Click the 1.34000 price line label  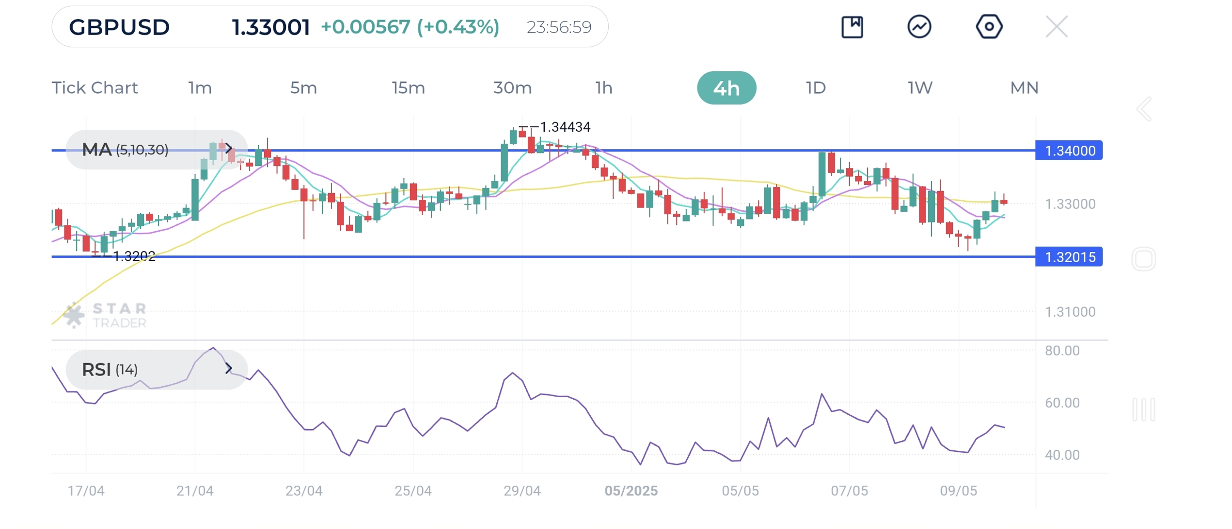[x=1069, y=151]
